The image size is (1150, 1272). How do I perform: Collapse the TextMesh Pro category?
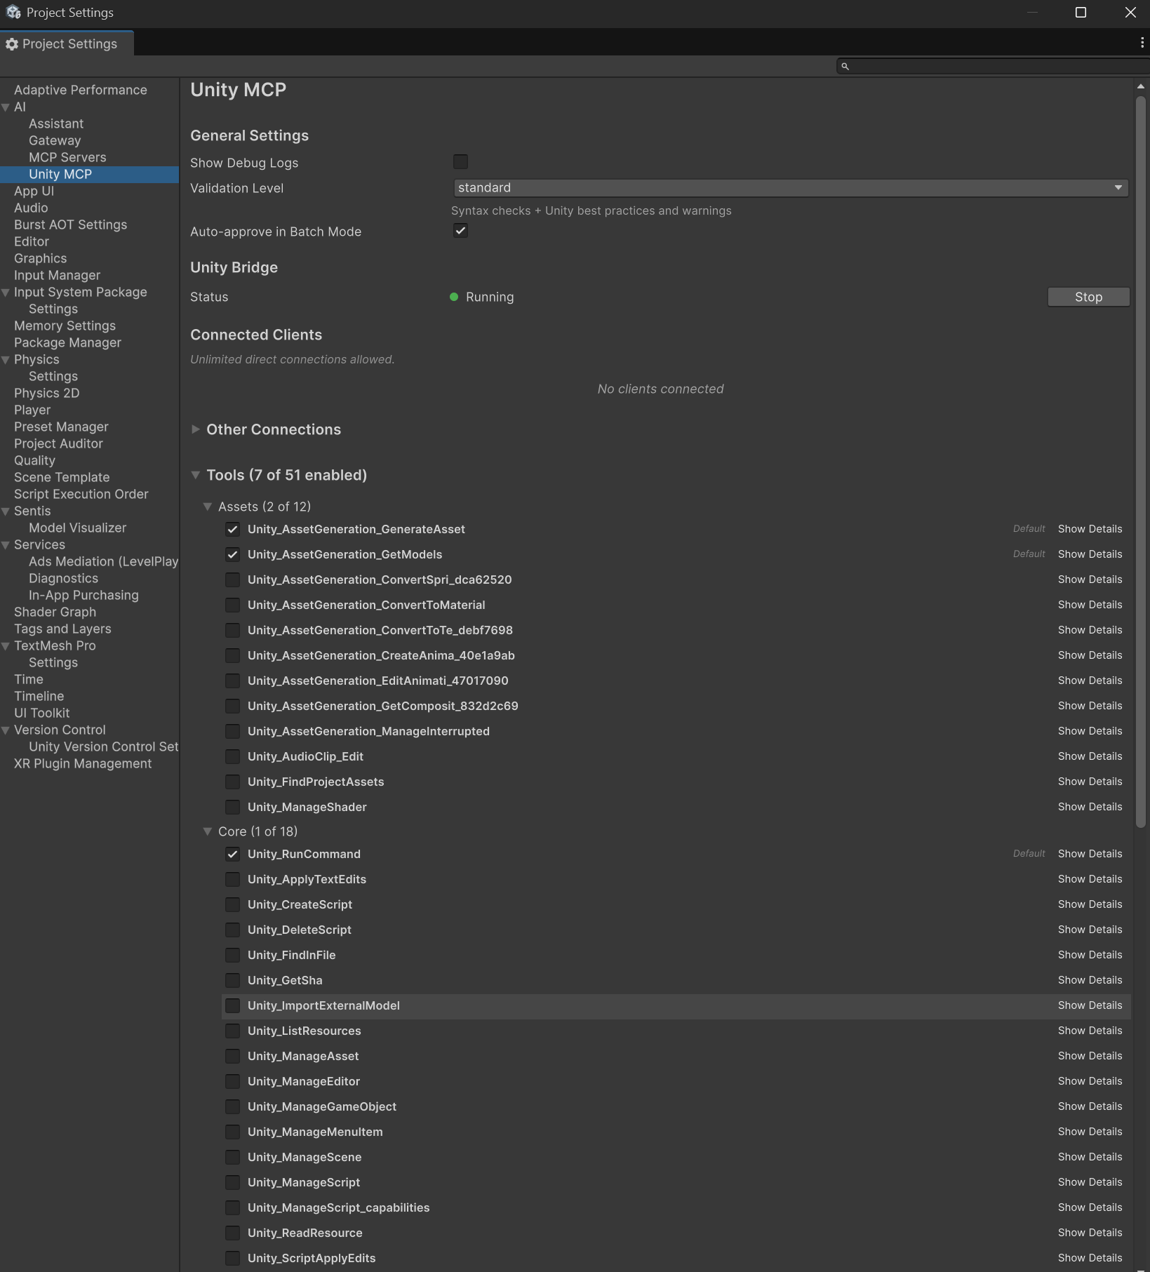6,646
